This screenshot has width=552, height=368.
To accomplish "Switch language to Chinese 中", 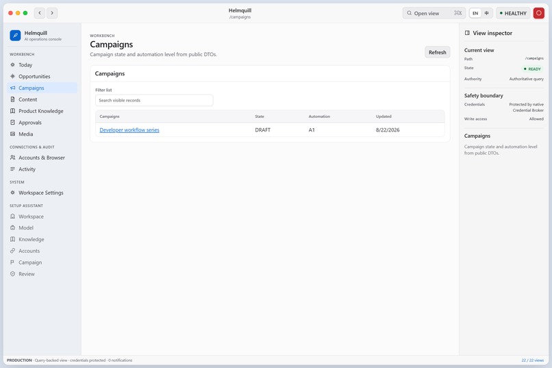I will pyautogui.click(x=486, y=13).
